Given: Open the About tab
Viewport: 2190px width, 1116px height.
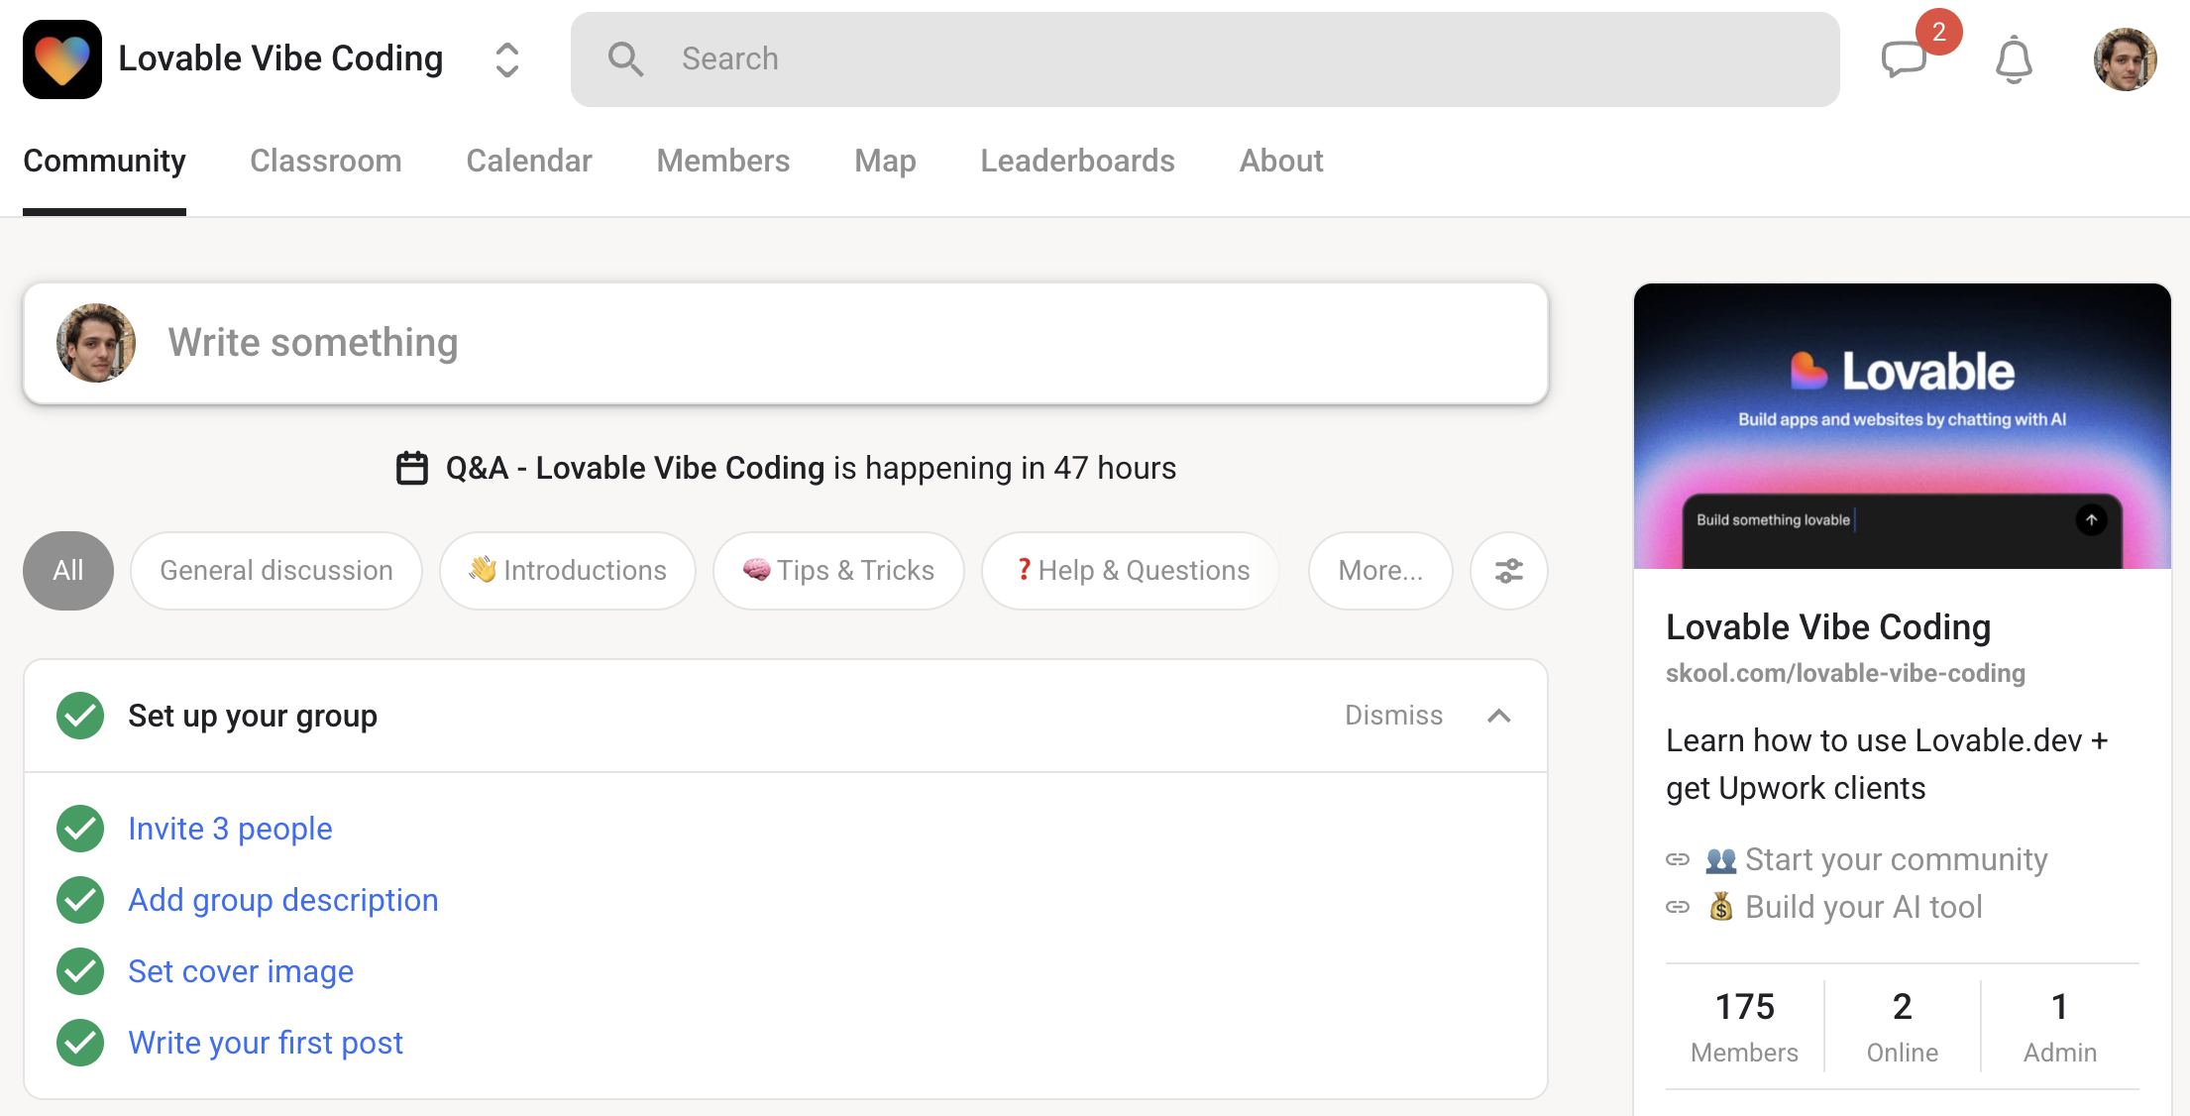Looking at the screenshot, I should tap(1281, 161).
